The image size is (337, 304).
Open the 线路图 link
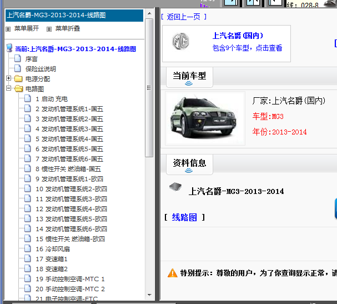click(184, 217)
